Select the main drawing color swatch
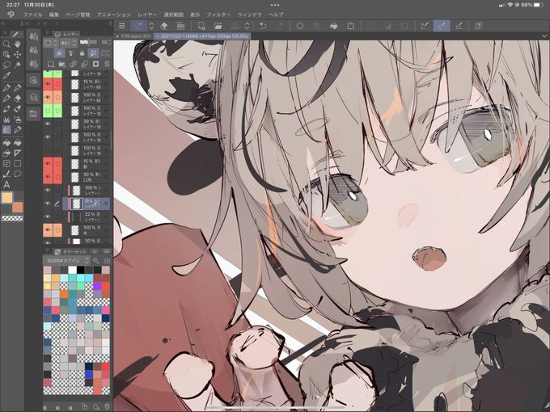 pos(7,197)
